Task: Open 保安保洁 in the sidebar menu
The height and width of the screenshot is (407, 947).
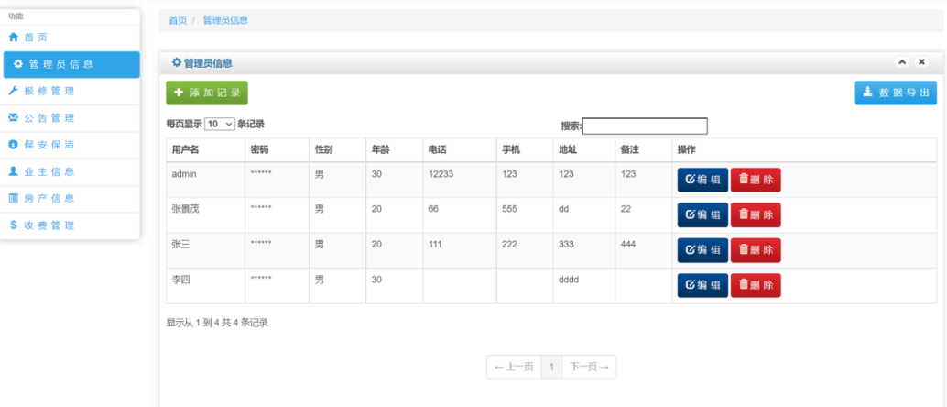Action: click(70, 145)
